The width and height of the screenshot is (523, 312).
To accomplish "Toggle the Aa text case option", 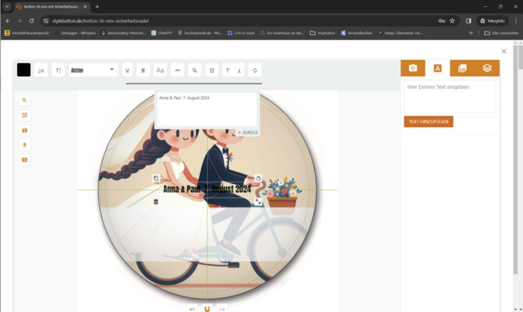I will (x=160, y=70).
